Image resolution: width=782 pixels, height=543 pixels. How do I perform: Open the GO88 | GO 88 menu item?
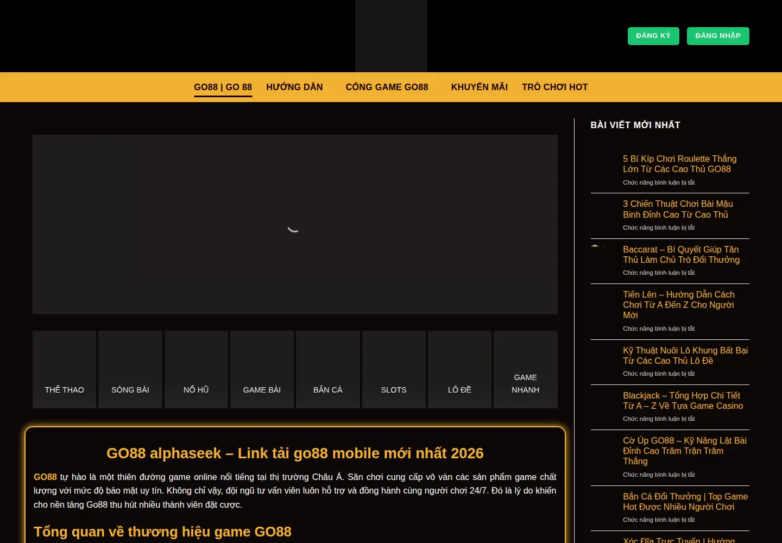pyautogui.click(x=223, y=87)
